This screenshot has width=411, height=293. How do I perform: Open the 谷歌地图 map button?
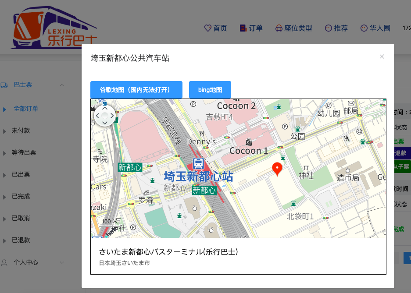pos(136,90)
